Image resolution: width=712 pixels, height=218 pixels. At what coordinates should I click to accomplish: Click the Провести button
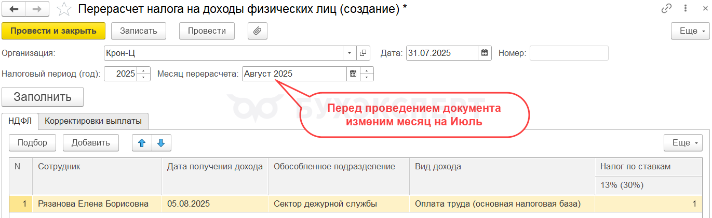point(207,31)
